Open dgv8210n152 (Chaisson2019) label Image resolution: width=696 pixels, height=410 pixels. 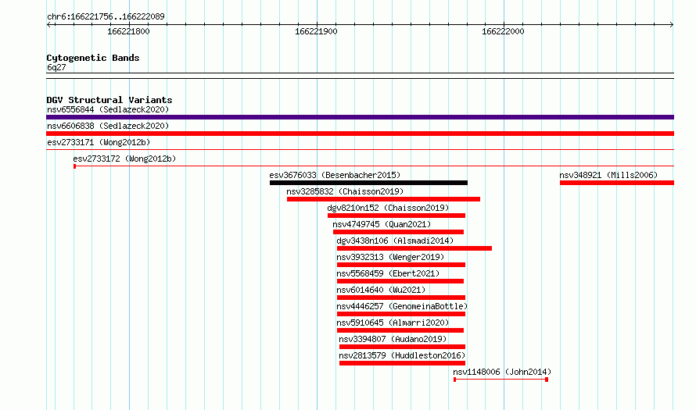tap(388, 208)
